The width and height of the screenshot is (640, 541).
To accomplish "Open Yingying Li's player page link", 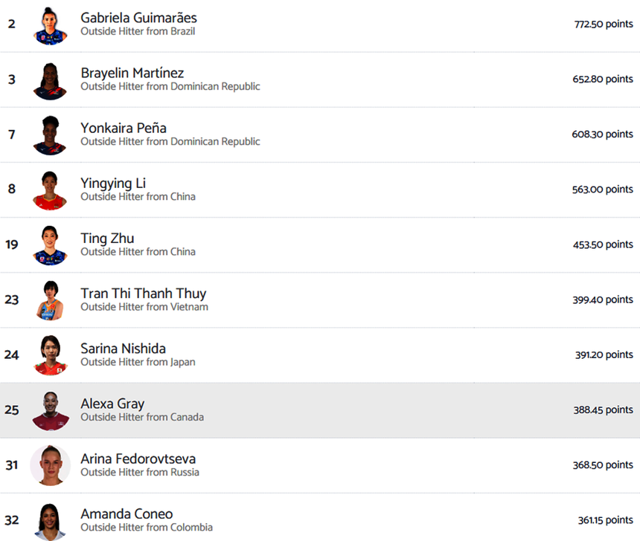I will tap(113, 183).
